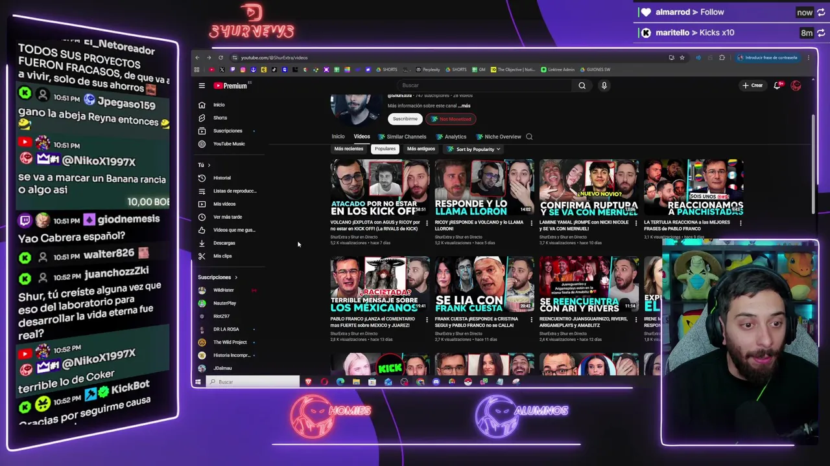Open the notifications bell
This screenshot has width=830, height=466.
click(x=777, y=85)
